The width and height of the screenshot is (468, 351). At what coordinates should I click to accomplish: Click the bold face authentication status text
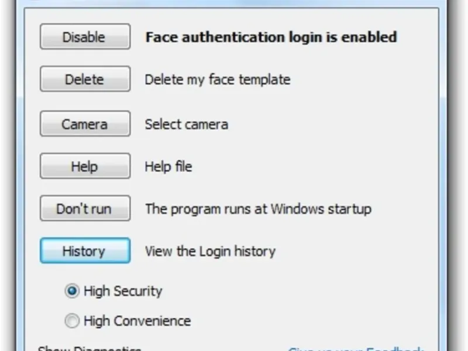(x=271, y=37)
